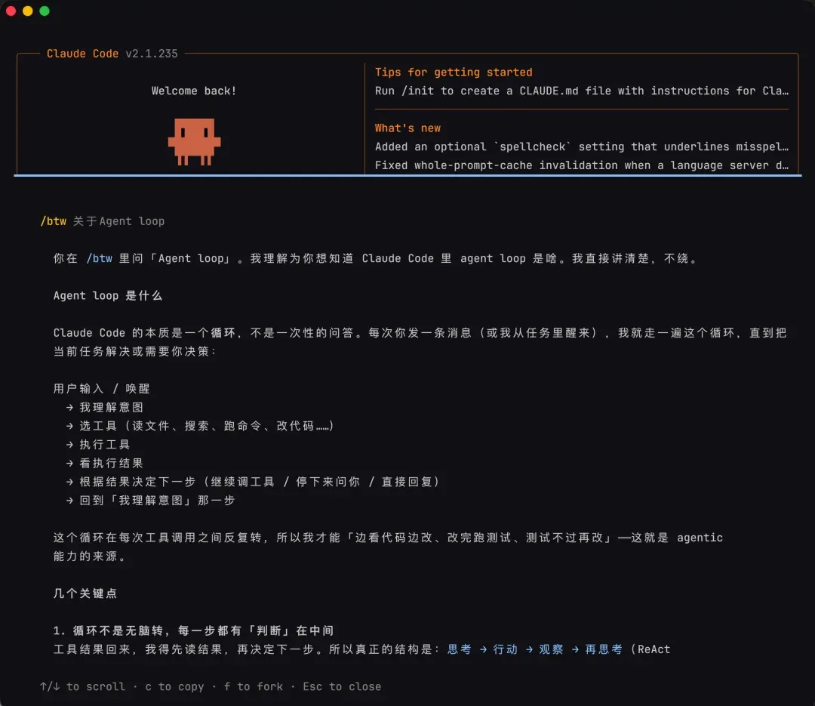Click the blue text 再思考
Screen dimensions: 815x706
pos(604,649)
